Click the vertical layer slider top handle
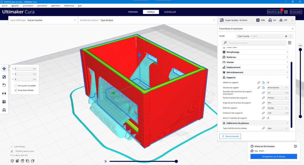 [x=300, y=50]
